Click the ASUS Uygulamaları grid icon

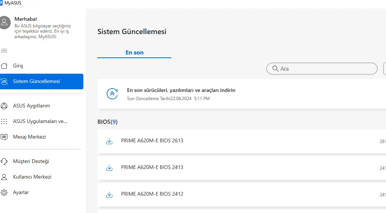click(x=4, y=122)
